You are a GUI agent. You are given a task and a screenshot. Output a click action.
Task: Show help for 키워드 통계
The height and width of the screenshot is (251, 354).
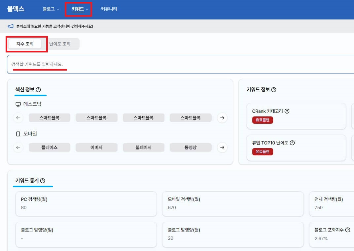pyautogui.click(x=43, y=181)
